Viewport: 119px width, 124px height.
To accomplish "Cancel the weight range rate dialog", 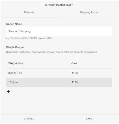I will 29,119.
